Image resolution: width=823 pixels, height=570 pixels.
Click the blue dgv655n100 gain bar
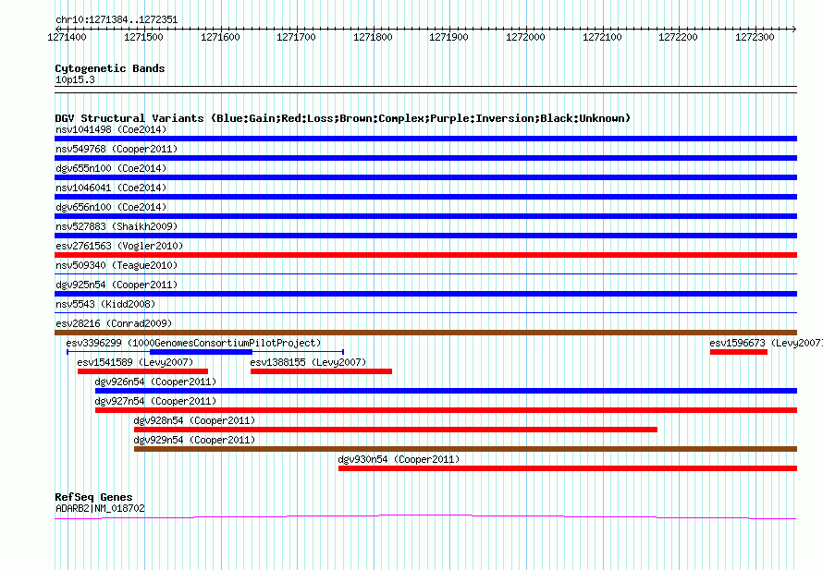click(x=425, y=177)
